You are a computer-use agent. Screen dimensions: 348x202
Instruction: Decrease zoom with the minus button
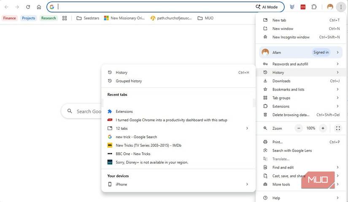[x=299, y=128]
